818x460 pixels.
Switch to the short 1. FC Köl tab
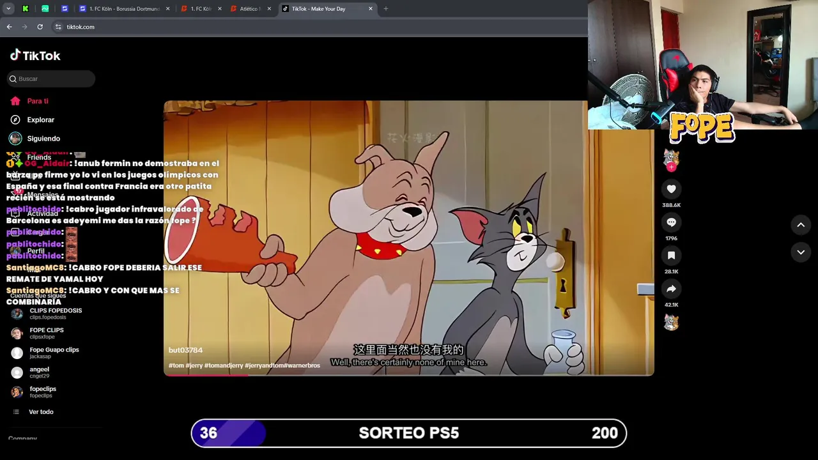click(201, 9)
